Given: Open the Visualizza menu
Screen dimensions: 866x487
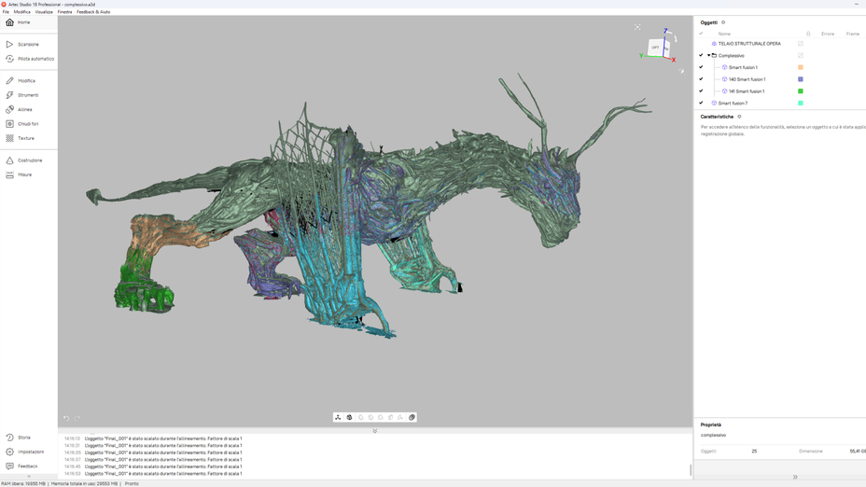Looking at the screenshot, I should pos(44,11).
